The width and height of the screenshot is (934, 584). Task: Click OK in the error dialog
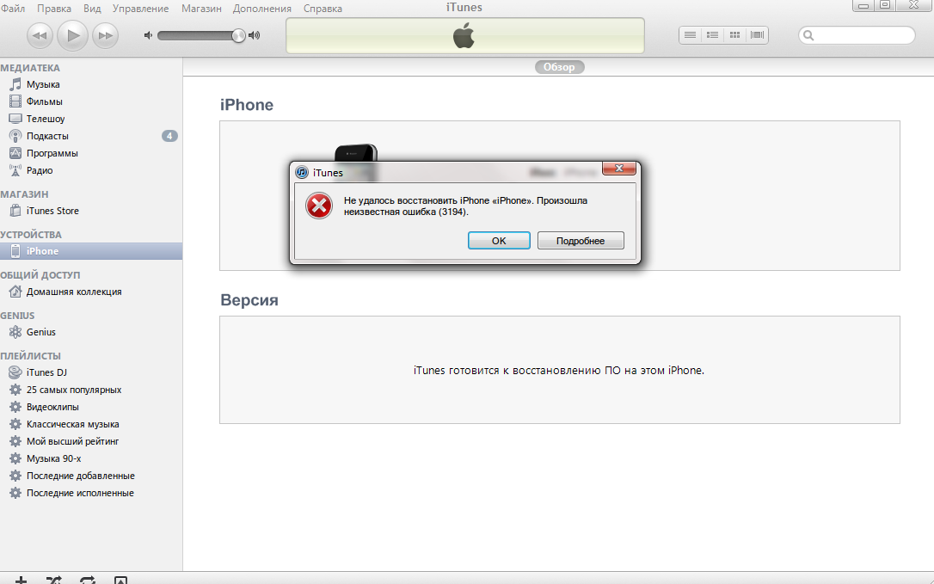pos(499,241)
